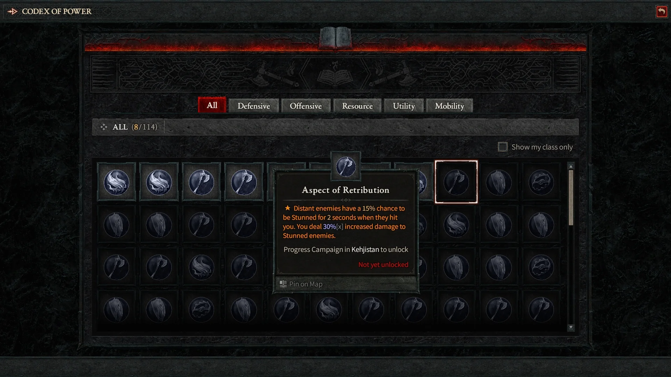Select the first unlocked flame aspect icon

[x=116, y=182]
